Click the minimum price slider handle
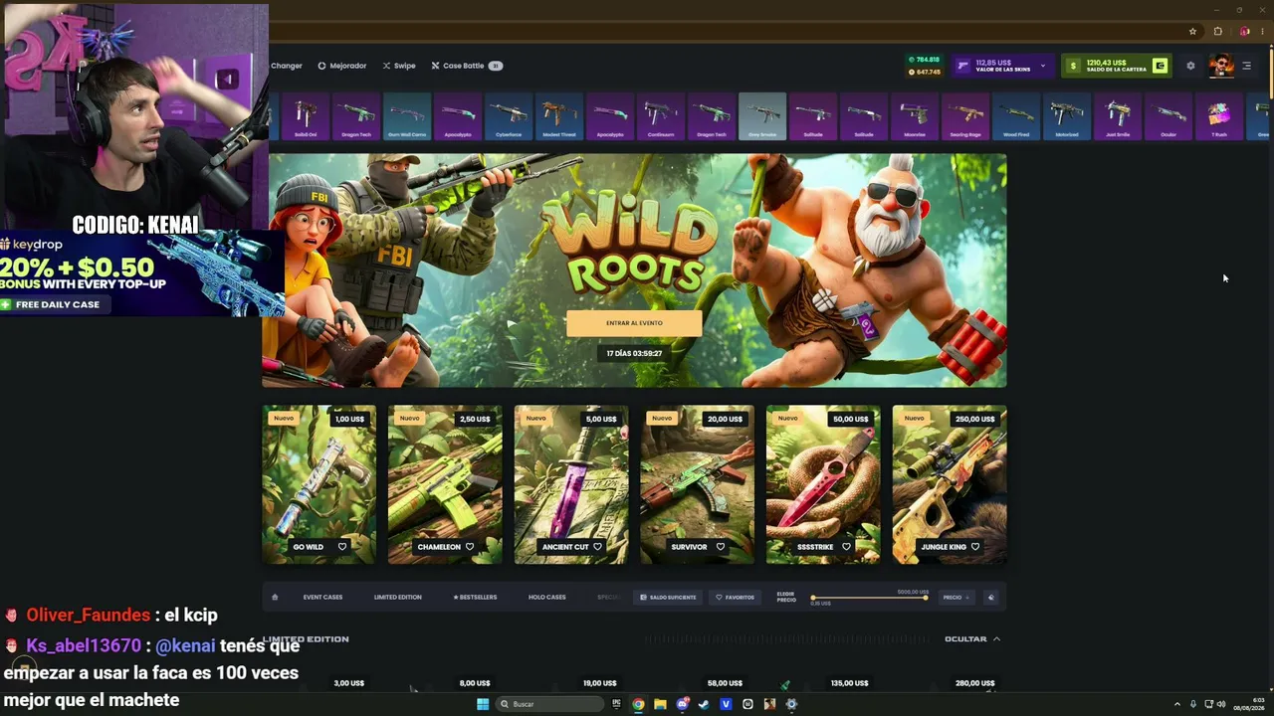 pos(813,598)
